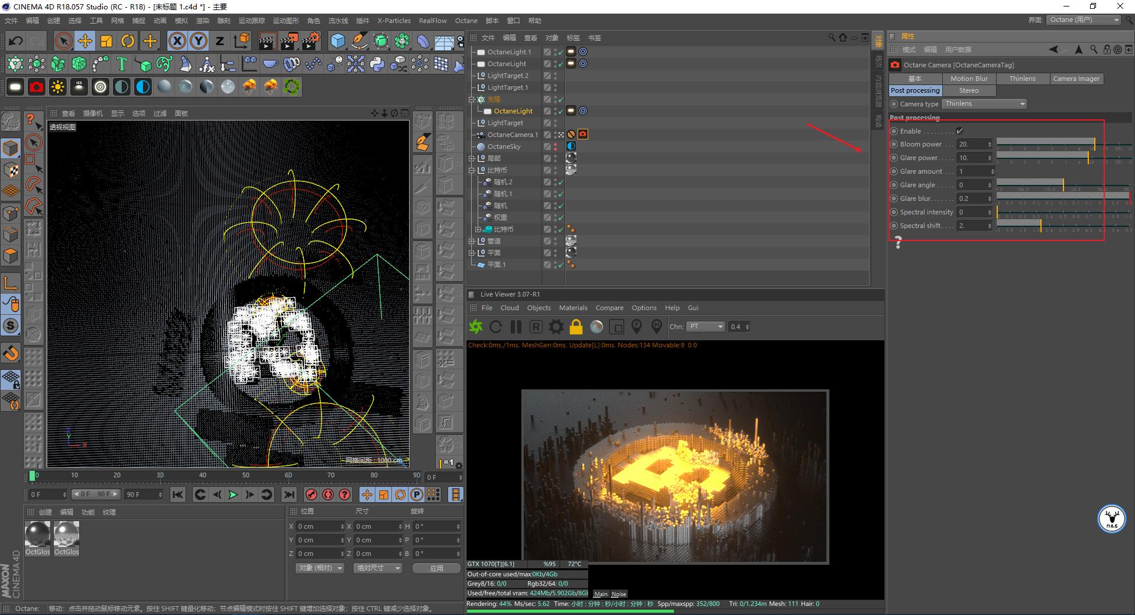
Task: Click the 应用 apply button
Action: (x=436, y=568)
